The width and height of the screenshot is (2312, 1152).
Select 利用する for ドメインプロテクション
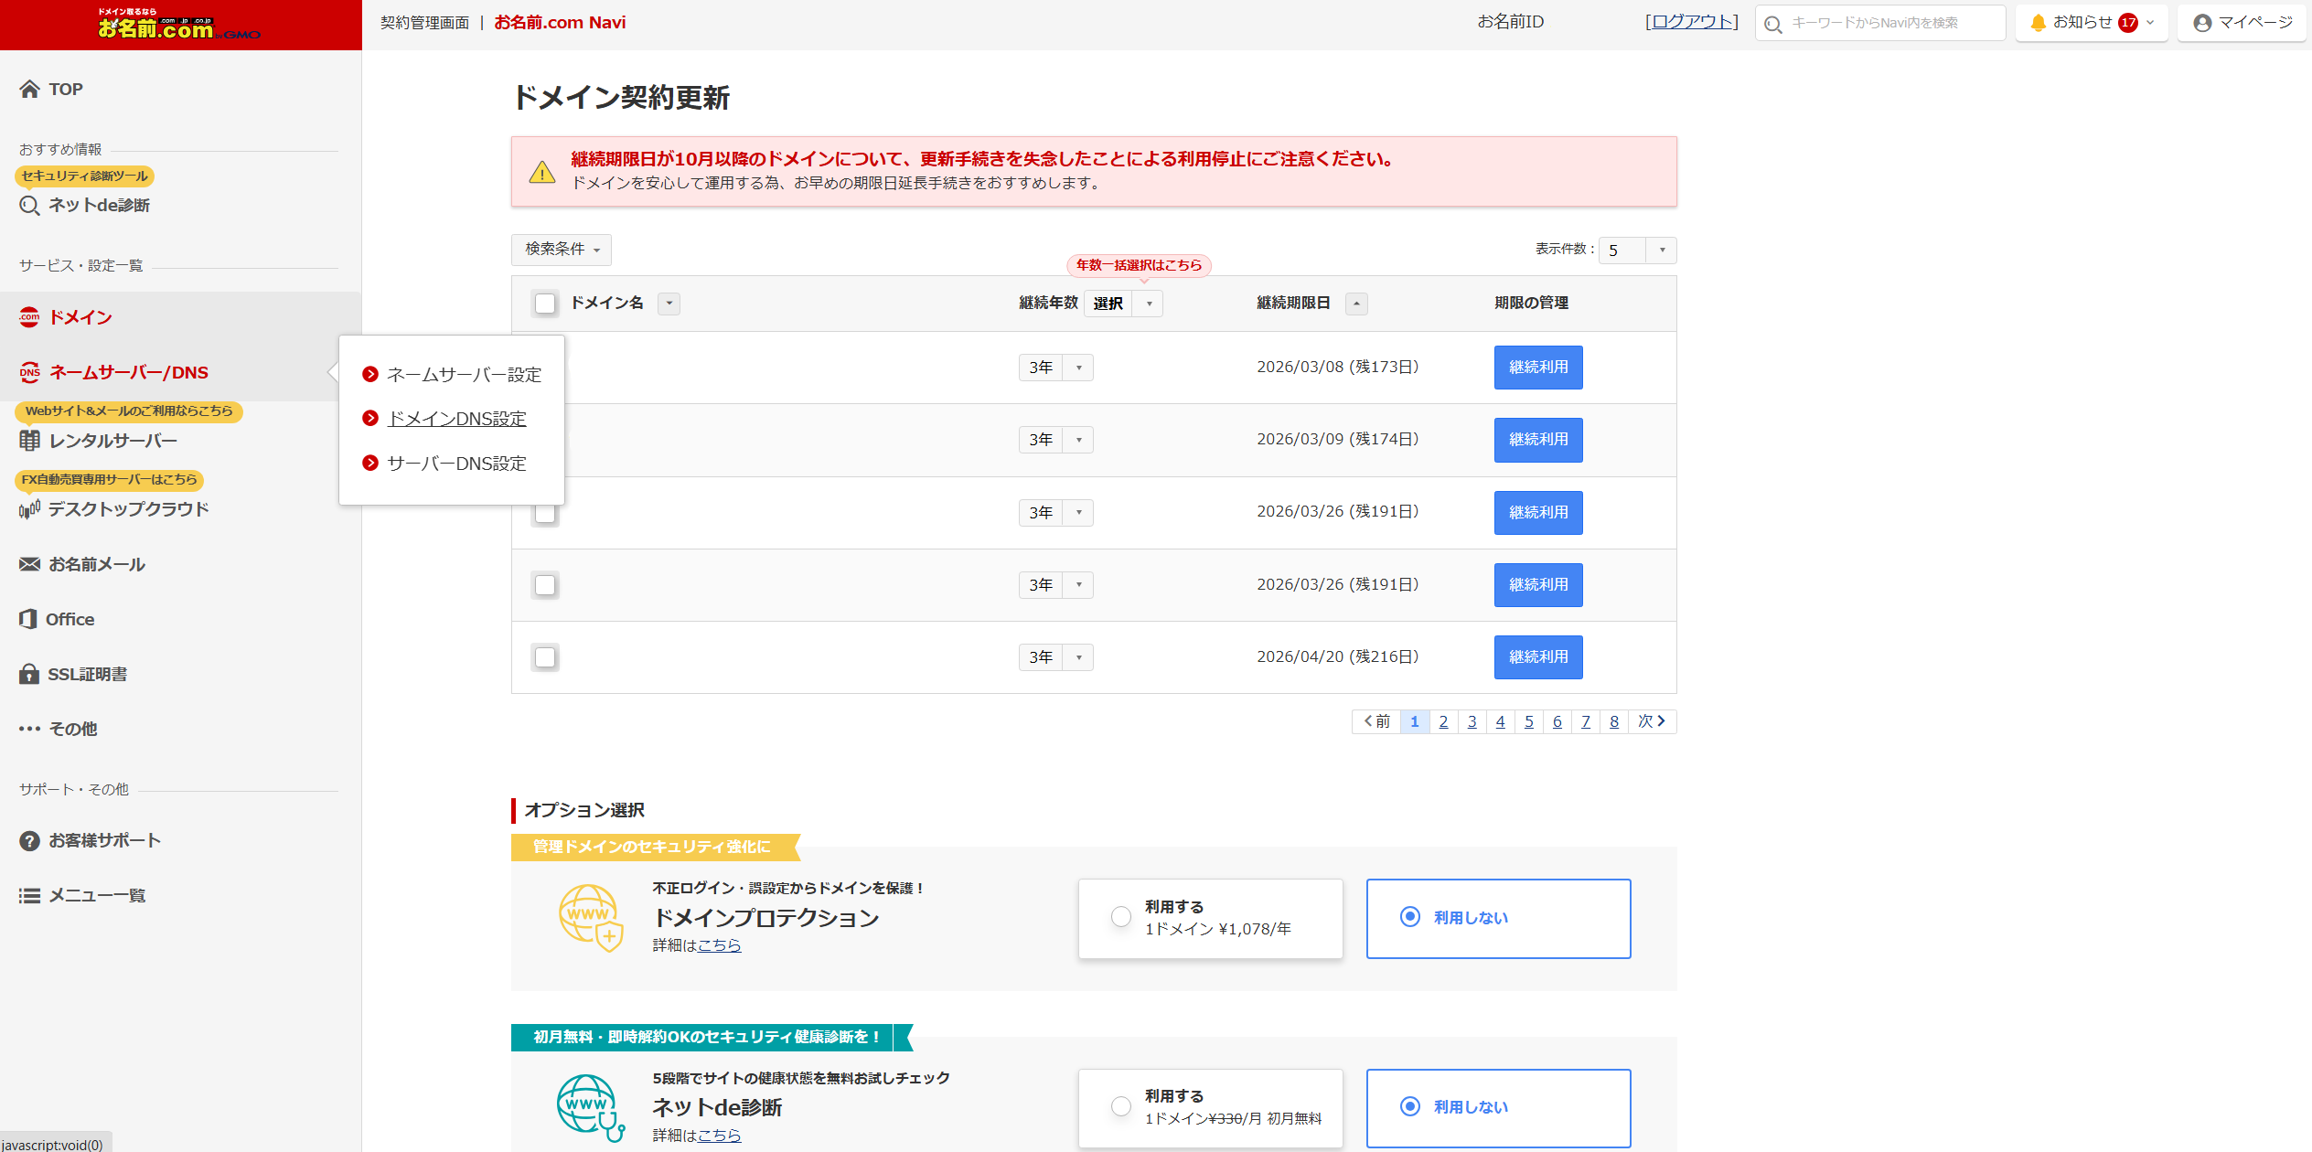tap(1121, 917)
